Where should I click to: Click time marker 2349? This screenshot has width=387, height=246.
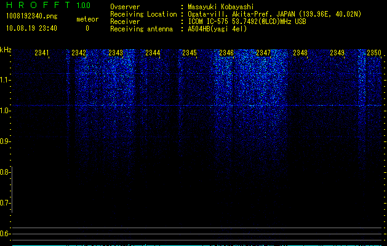(337, 53)
